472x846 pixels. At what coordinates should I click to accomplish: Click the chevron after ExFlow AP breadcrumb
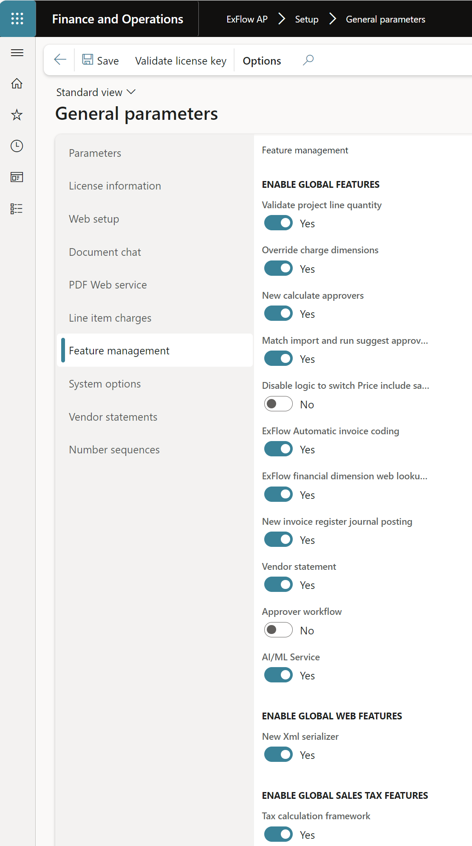(281, 19)
